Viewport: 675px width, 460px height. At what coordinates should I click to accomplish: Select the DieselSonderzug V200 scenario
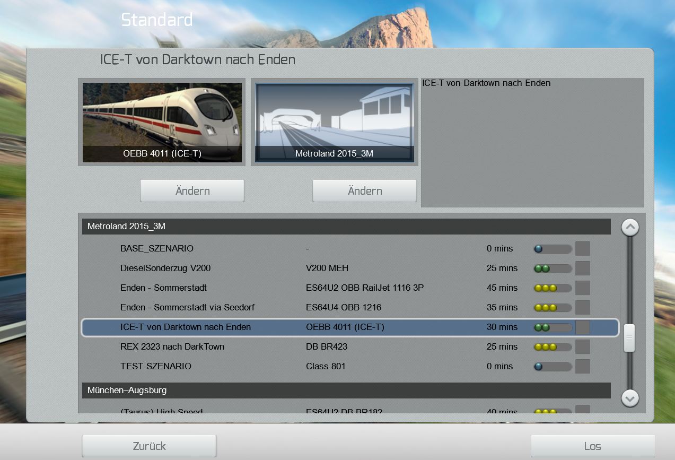350,268
